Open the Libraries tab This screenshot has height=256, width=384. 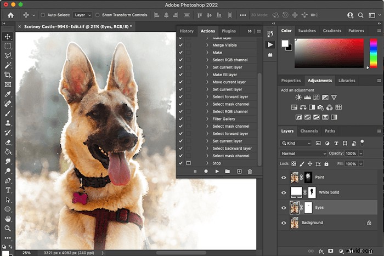(x=347, y=81)
